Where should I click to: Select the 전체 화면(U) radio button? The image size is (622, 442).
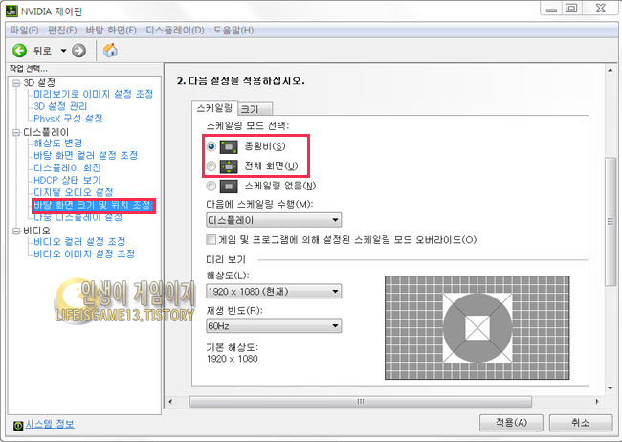(211, 166)
